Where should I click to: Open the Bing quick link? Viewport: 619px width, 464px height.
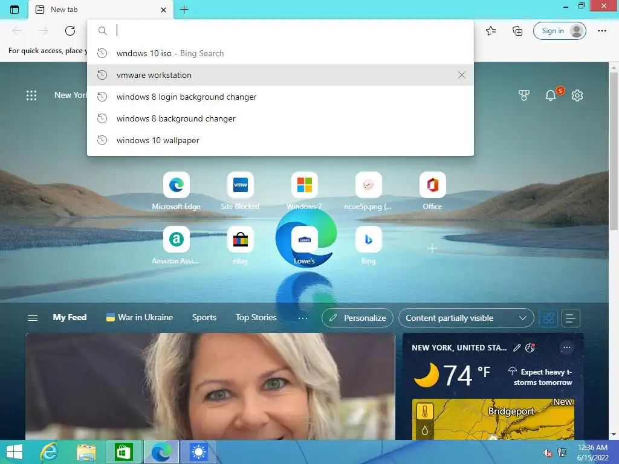(368, 246)
